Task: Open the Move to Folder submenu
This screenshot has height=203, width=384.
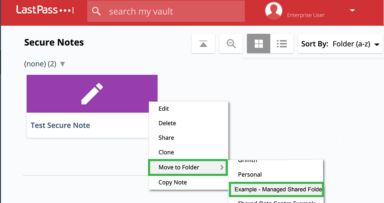Action: click(x=188, y=167)
